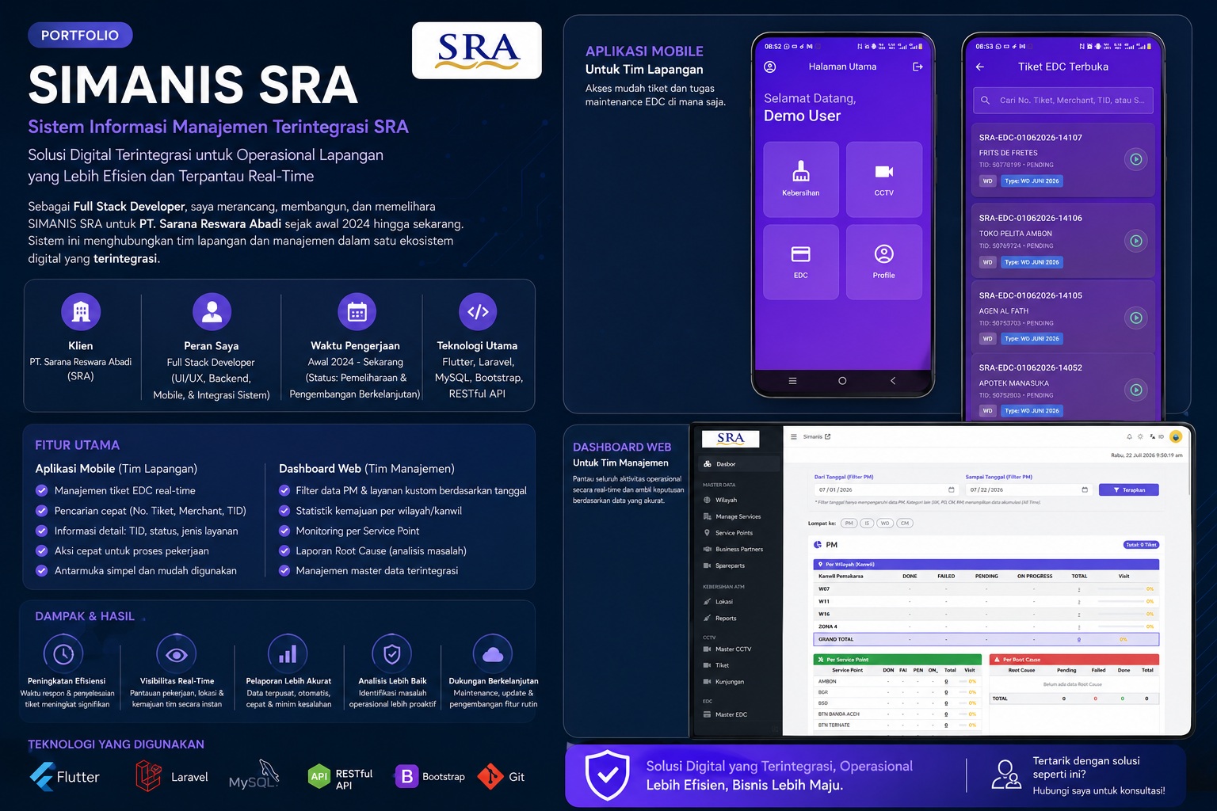Click the code brackets icon above Teknologi Utama
1217x811 pixels.
(x=478, y=312)
